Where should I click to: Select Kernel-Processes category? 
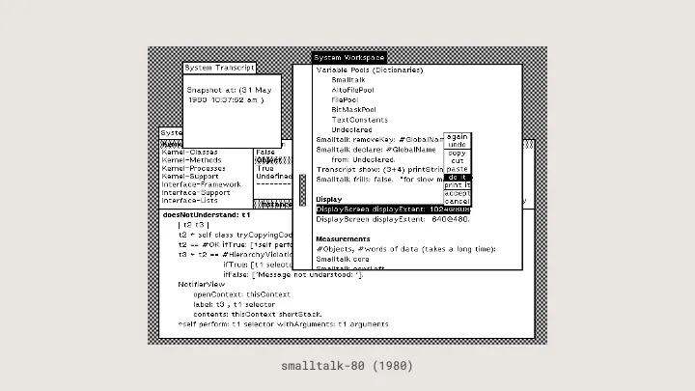pos(193,168)
